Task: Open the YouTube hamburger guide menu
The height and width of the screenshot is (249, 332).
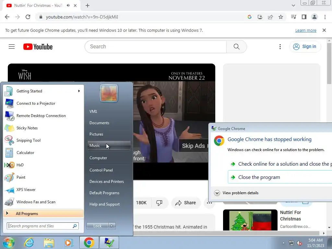Action: click(x=12, y=47)
